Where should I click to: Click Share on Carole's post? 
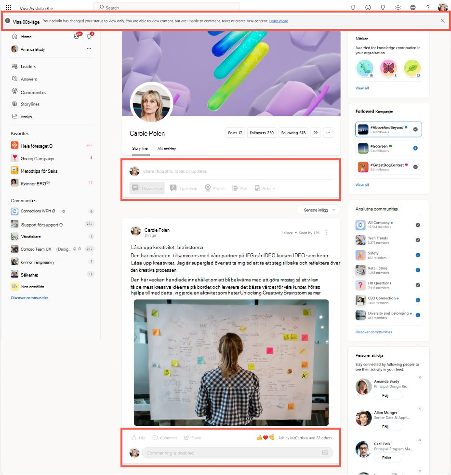tap(193, 438)
